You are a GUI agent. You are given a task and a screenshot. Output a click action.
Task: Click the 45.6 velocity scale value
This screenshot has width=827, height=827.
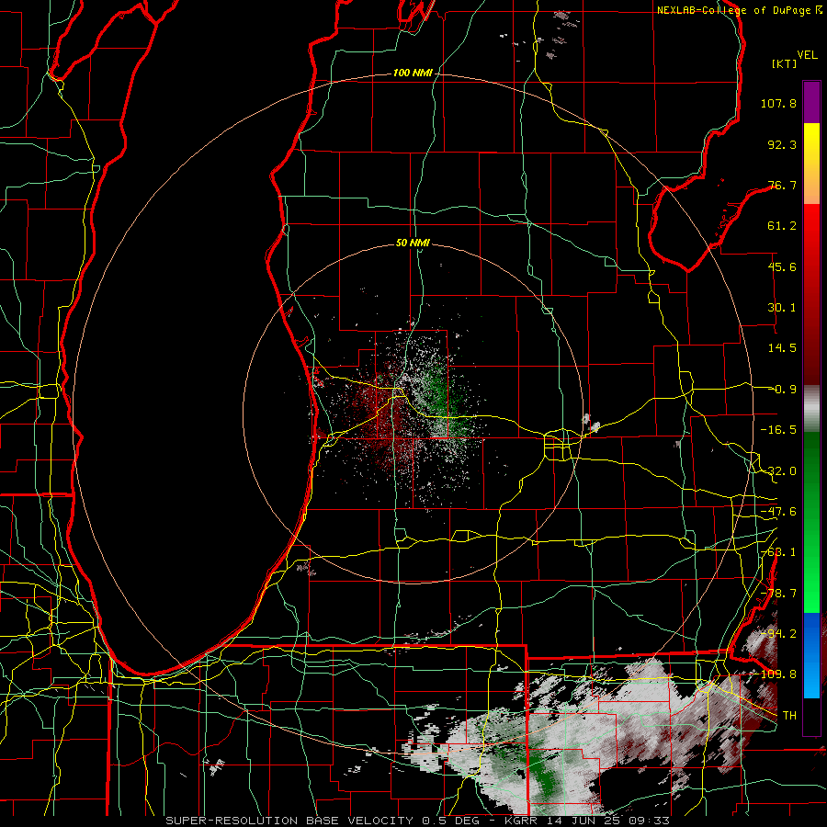coord(782,266)
